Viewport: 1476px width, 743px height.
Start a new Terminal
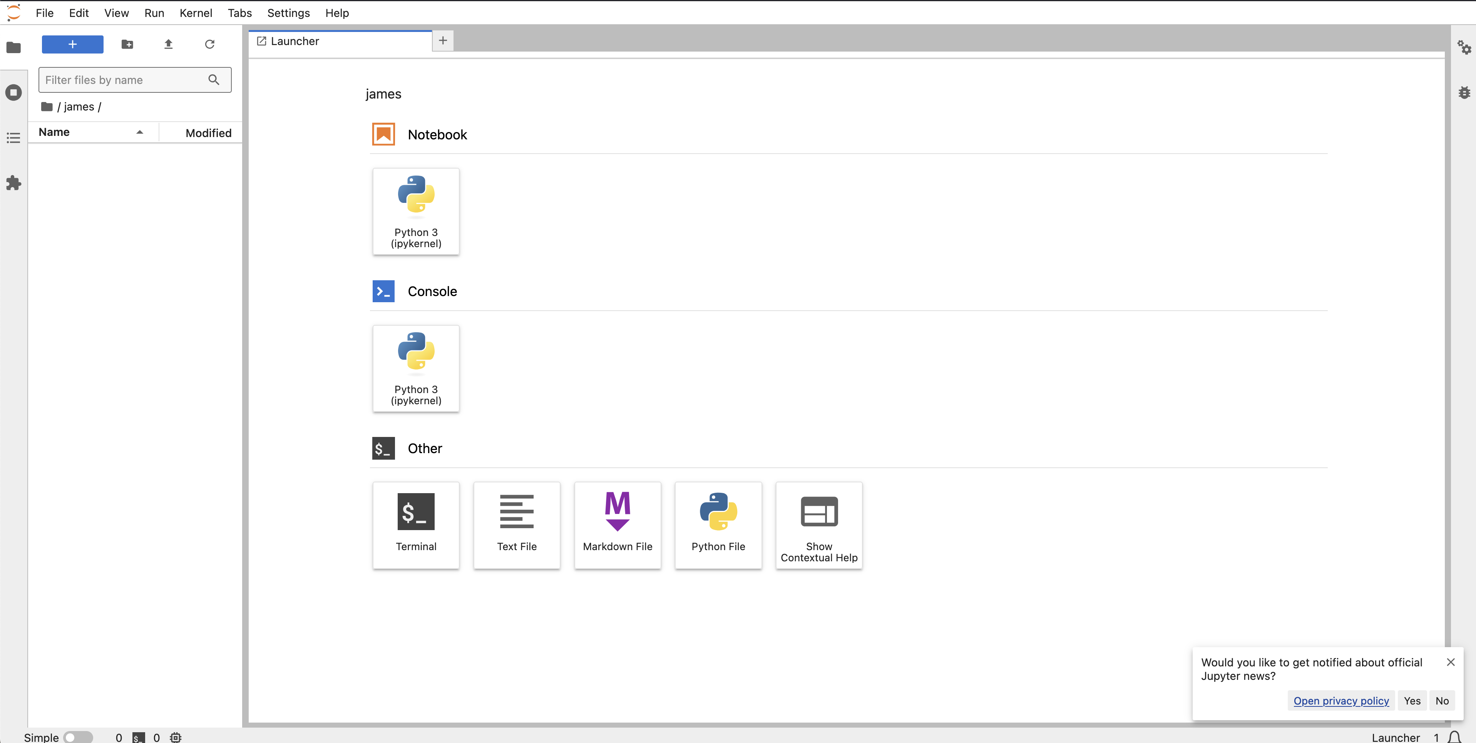(416, 525)
